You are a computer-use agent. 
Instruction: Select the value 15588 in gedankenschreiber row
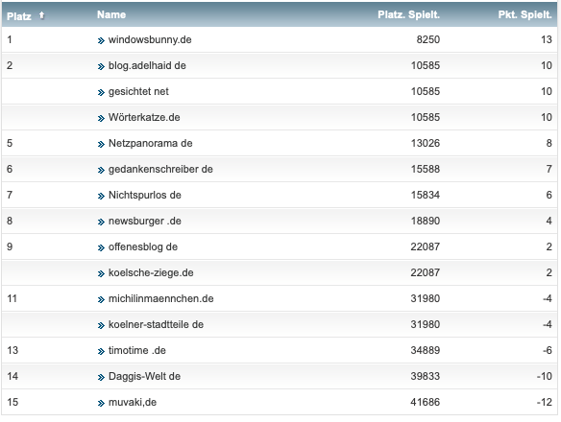tap(425, 169)
